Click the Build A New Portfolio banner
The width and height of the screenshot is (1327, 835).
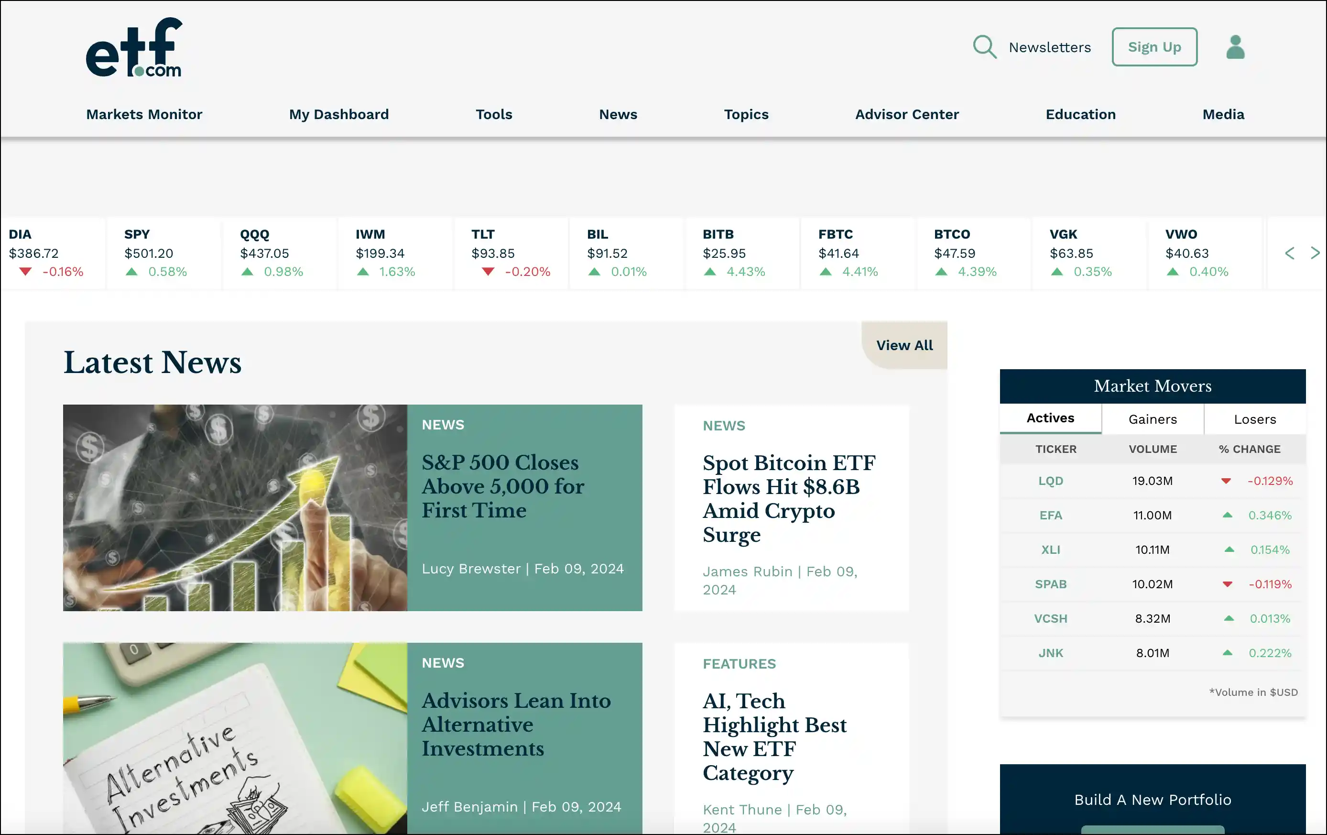point(1153,799)
